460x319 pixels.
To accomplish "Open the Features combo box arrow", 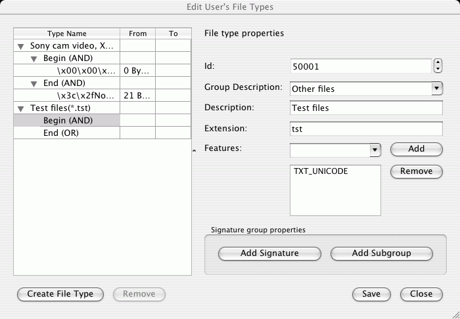I will coord(375,150).
